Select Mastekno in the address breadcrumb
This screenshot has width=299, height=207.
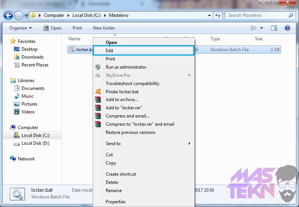pos(119,15)
